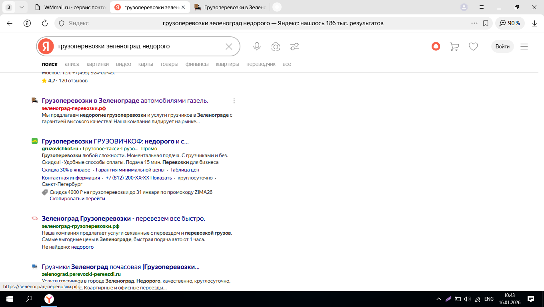The height and width of the screenshot is (307, 544).
Task: Open search settings sliders icon
Action: pos(295,47)
